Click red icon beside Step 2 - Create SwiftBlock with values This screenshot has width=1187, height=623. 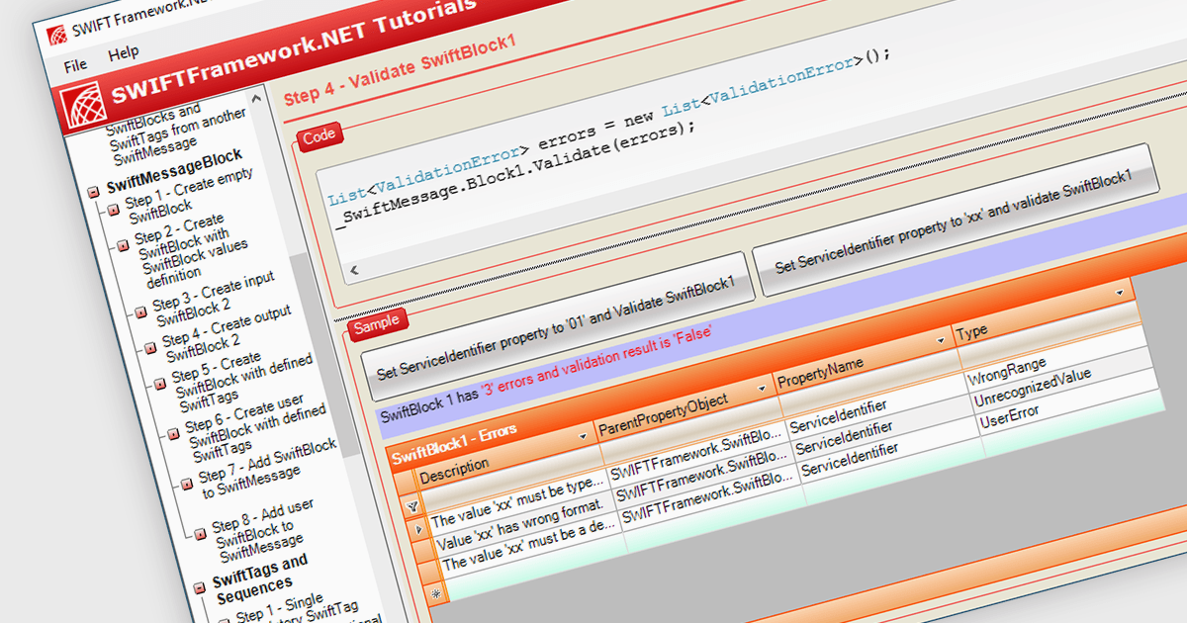[x=123, y=243]
